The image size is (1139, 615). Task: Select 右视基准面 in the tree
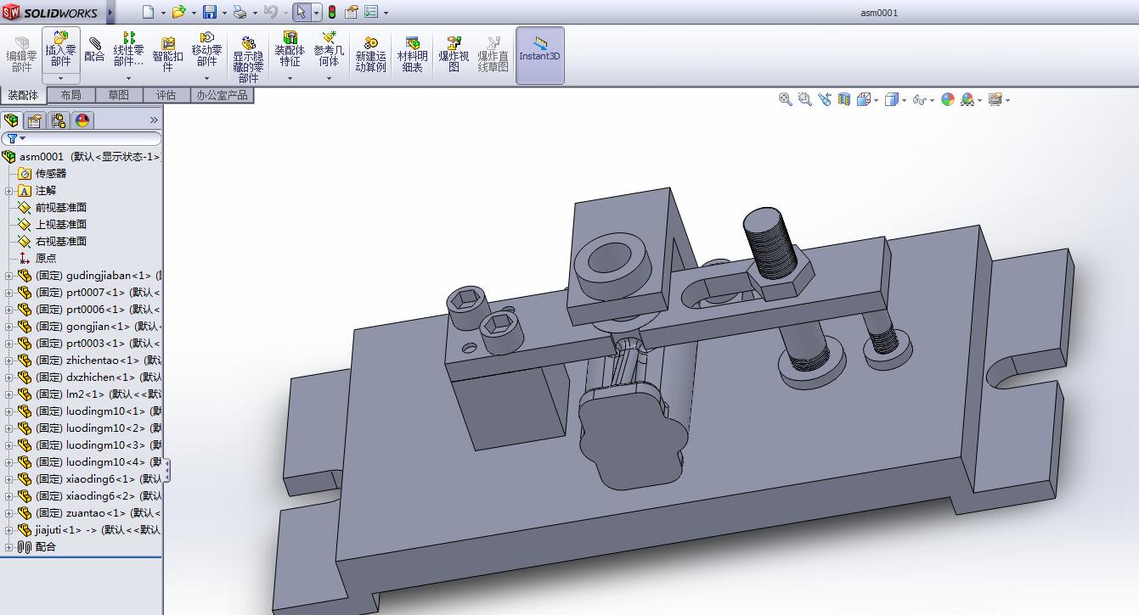(x=60, y=242)
